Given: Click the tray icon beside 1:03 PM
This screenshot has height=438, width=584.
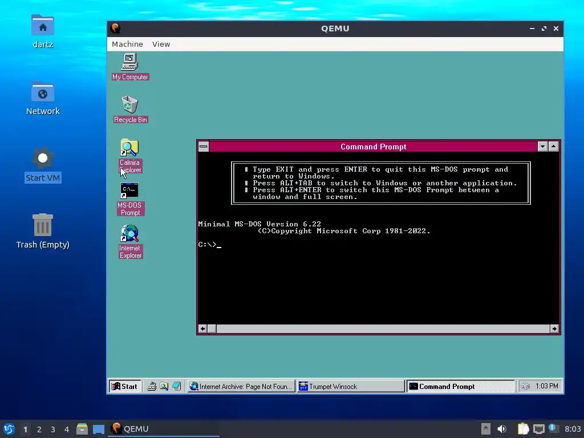Looking at the screenshot, I should [x=525, y=386].
